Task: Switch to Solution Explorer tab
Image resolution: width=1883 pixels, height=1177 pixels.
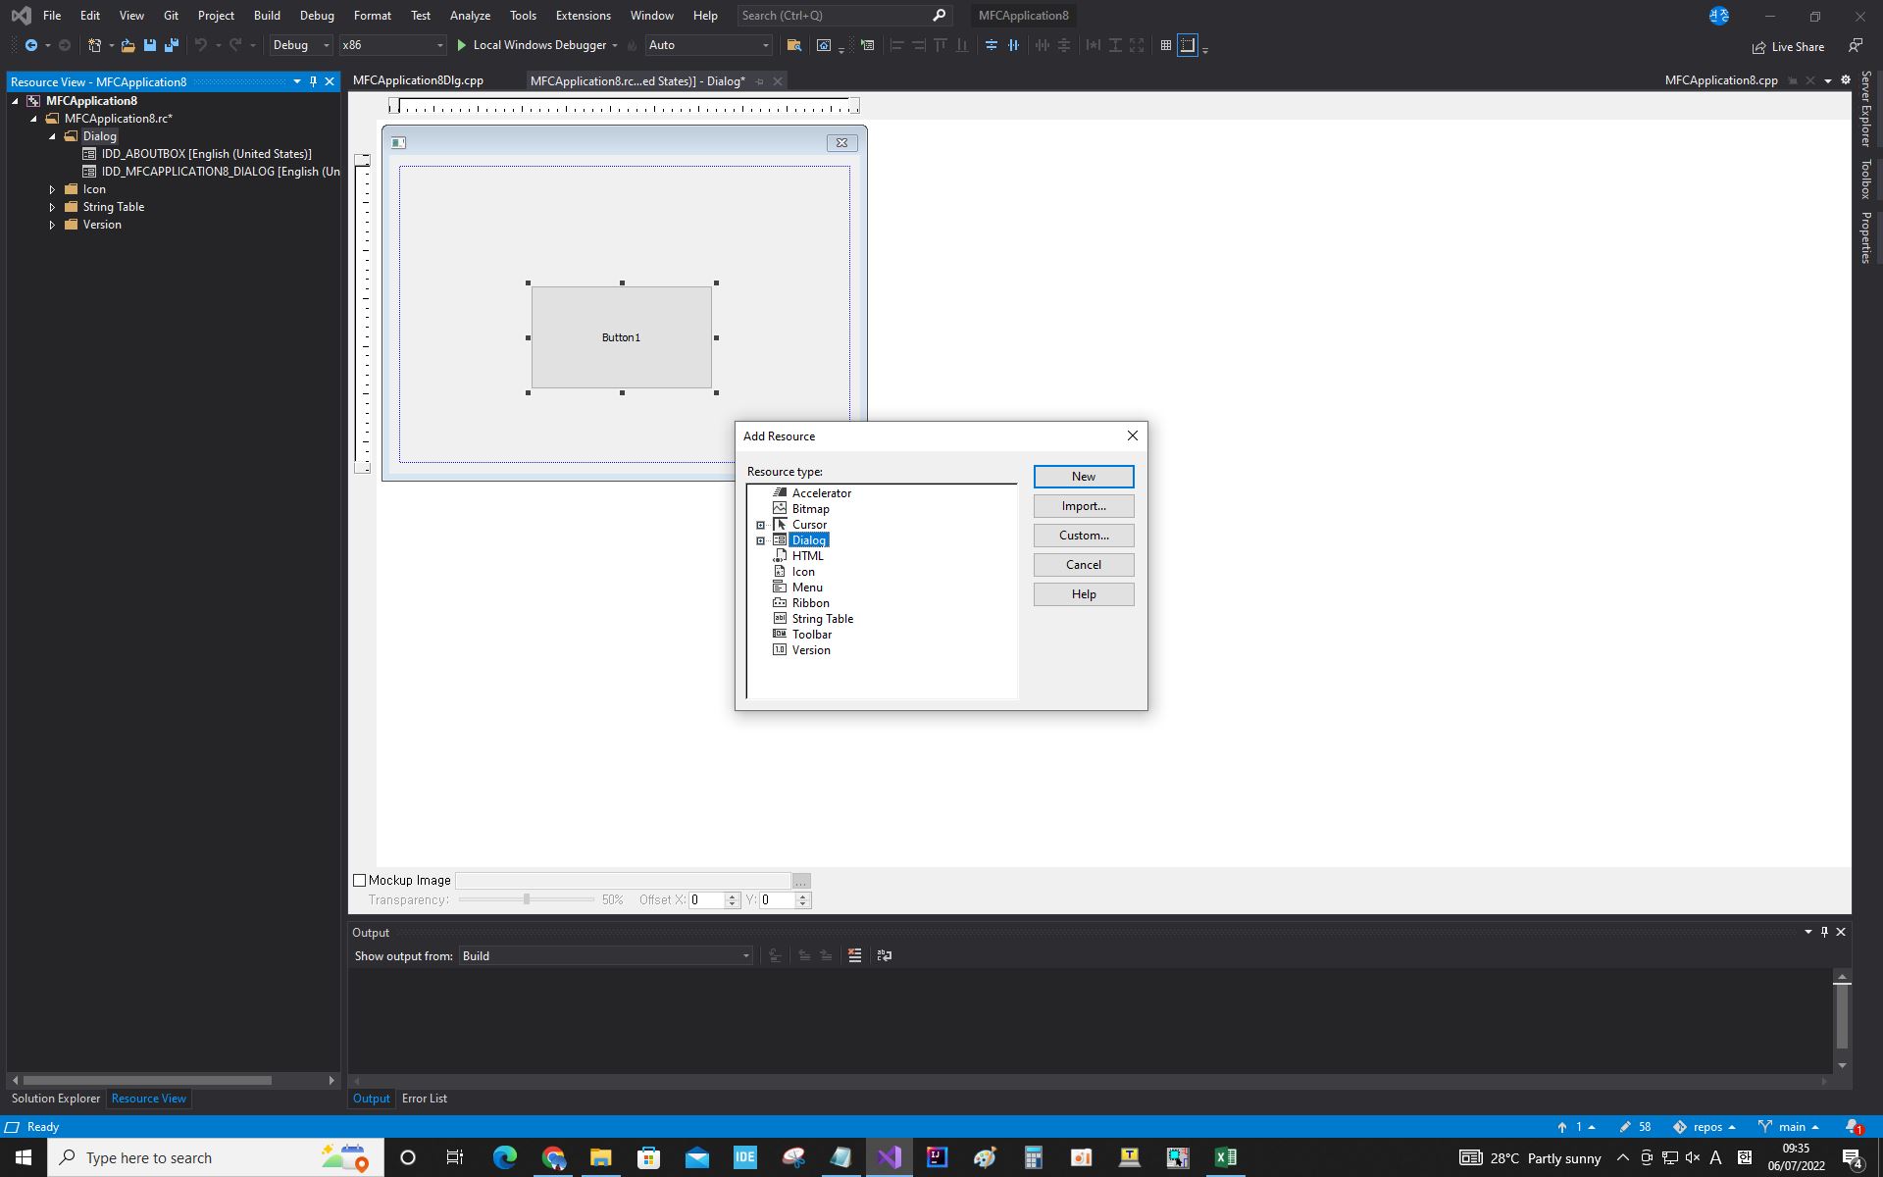Action: pyautogui.click(x=56, y=1099)
